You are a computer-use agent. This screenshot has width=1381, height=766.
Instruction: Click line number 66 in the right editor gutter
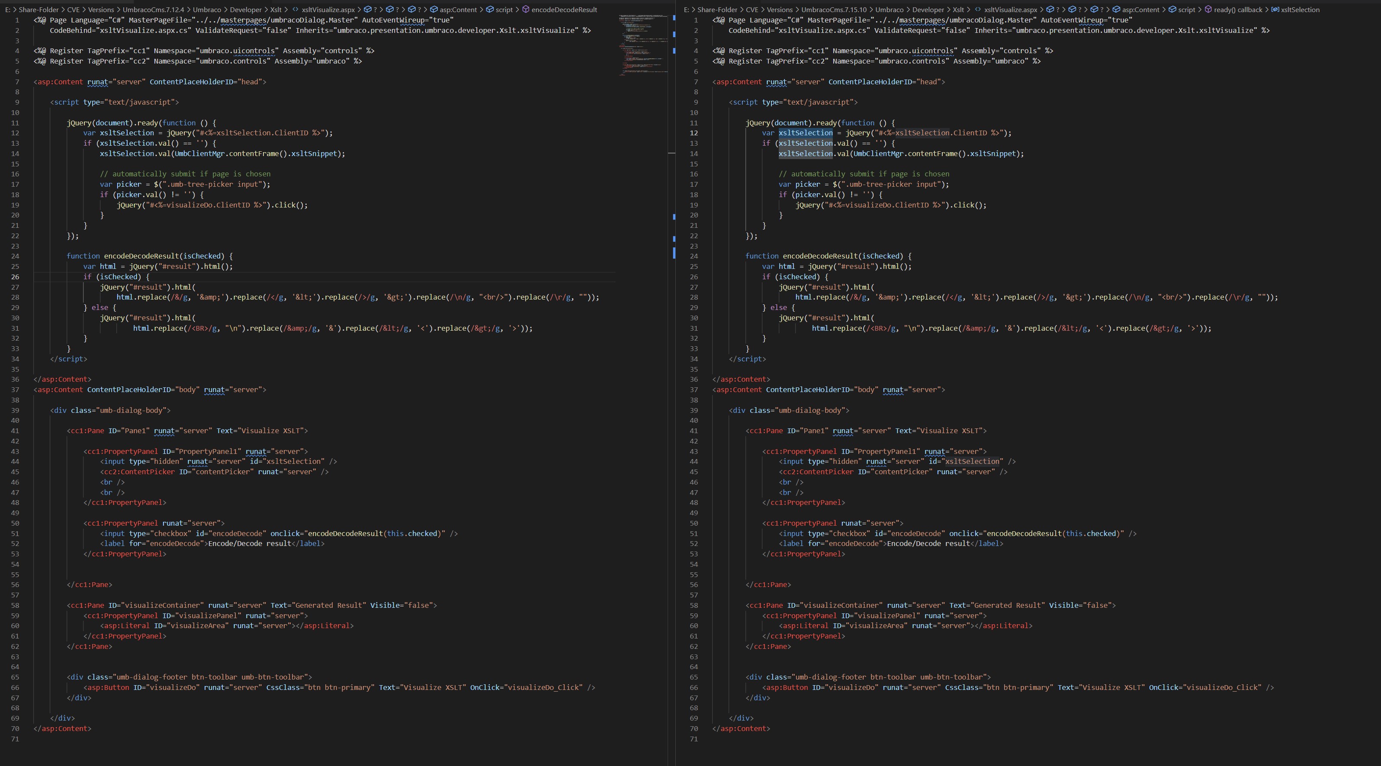tap(694, 687)
